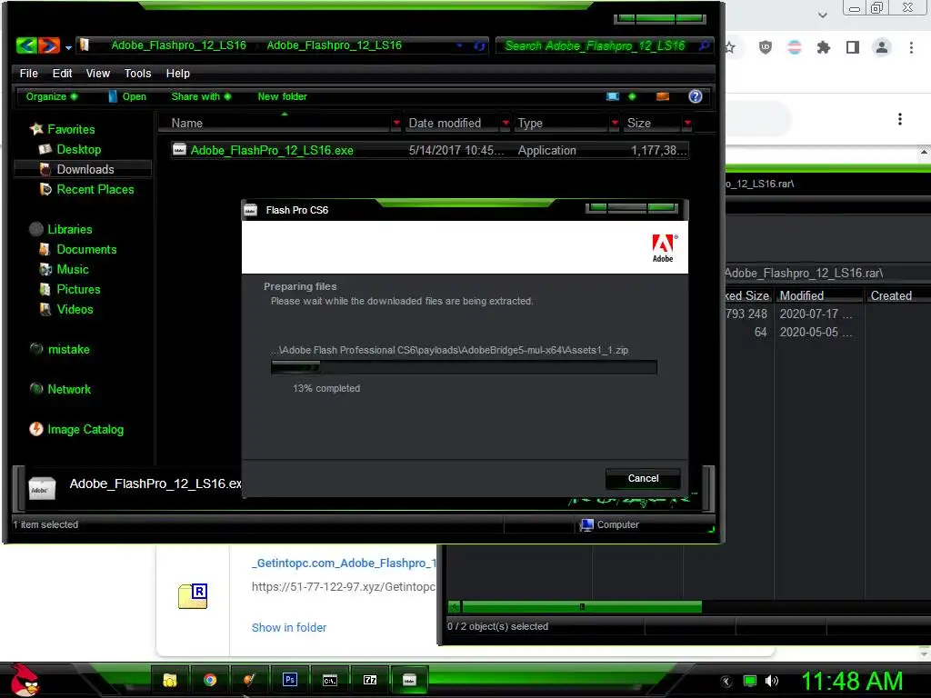Open the Chrome Extensions puzzle icon
Image resolution: width=931 pixels, height=698 pixels.
(823, 47)
